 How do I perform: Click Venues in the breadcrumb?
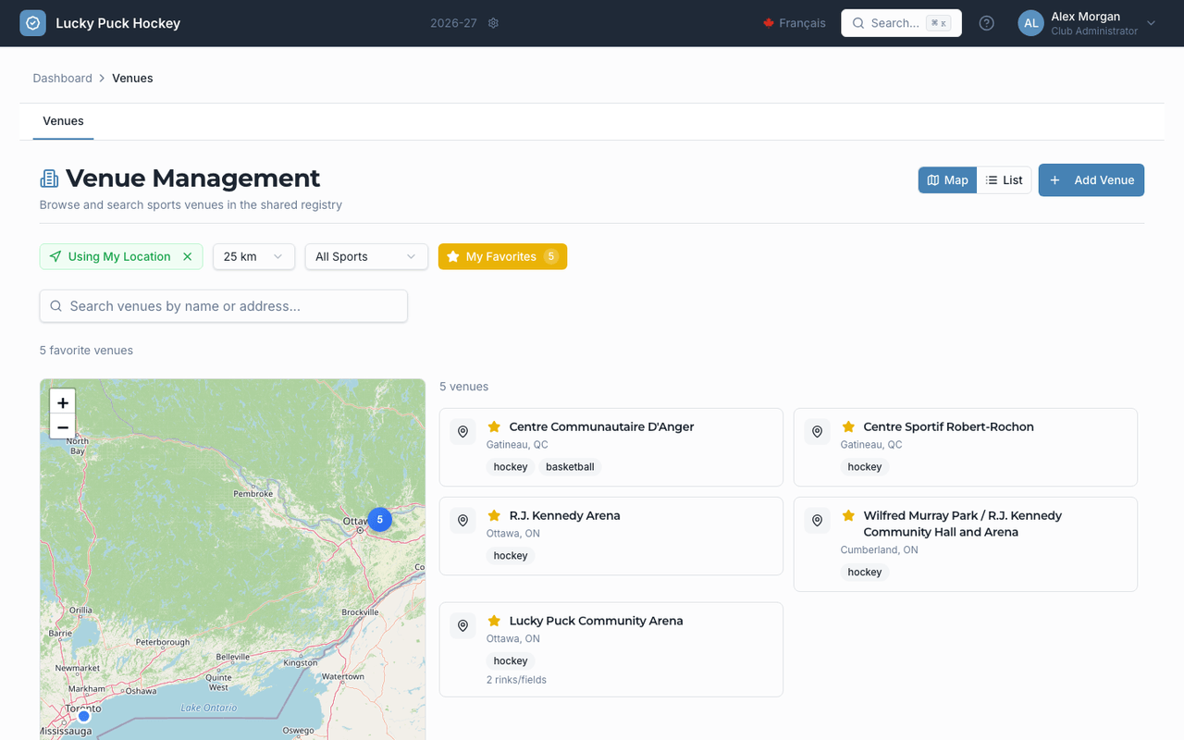click(132, 78)
